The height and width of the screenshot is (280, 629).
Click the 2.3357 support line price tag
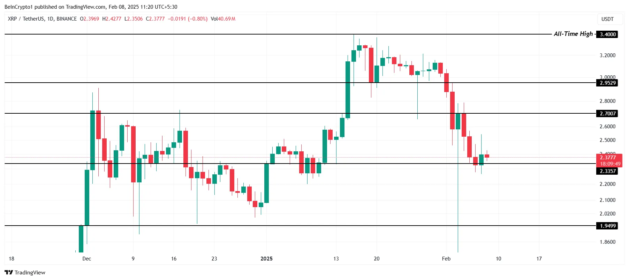[607, 171]
